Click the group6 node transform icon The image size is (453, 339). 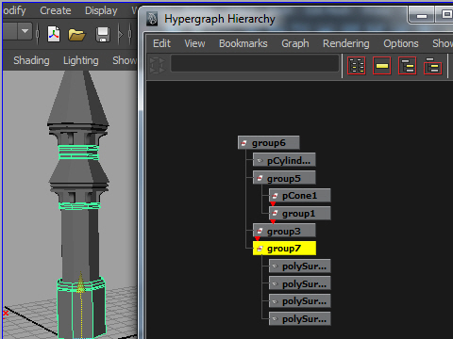tap(243, 143)
